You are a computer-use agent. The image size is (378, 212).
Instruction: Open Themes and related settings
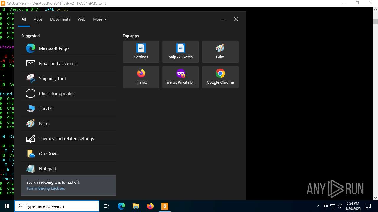click(x=69, y=138)
